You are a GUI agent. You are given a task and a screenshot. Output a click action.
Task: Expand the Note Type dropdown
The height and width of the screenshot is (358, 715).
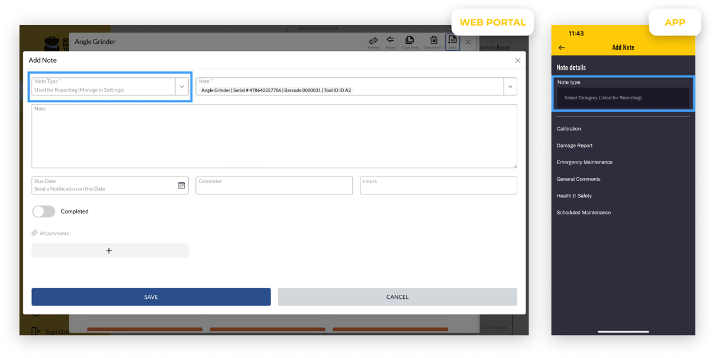(182, 87)
